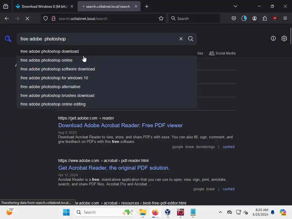The height and width of the screenshot is (219, 292).
Task: Close the search.collabnet.local tab
Action: 136,6
